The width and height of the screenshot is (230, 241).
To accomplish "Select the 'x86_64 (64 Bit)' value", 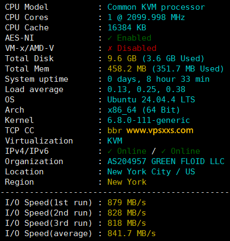I will click(144, 110).
